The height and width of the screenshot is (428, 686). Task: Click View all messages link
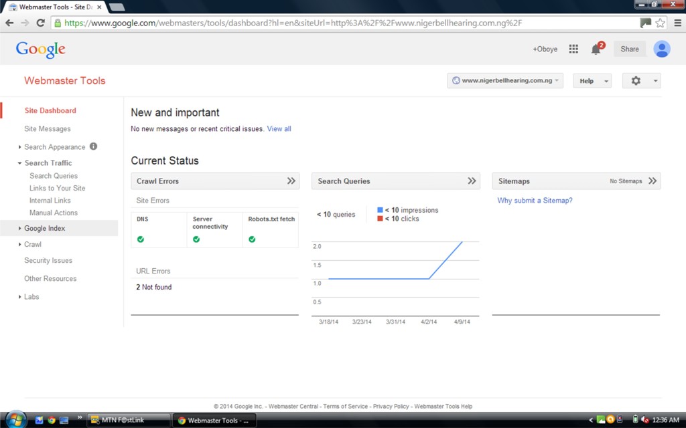click(x=279, y=129)
